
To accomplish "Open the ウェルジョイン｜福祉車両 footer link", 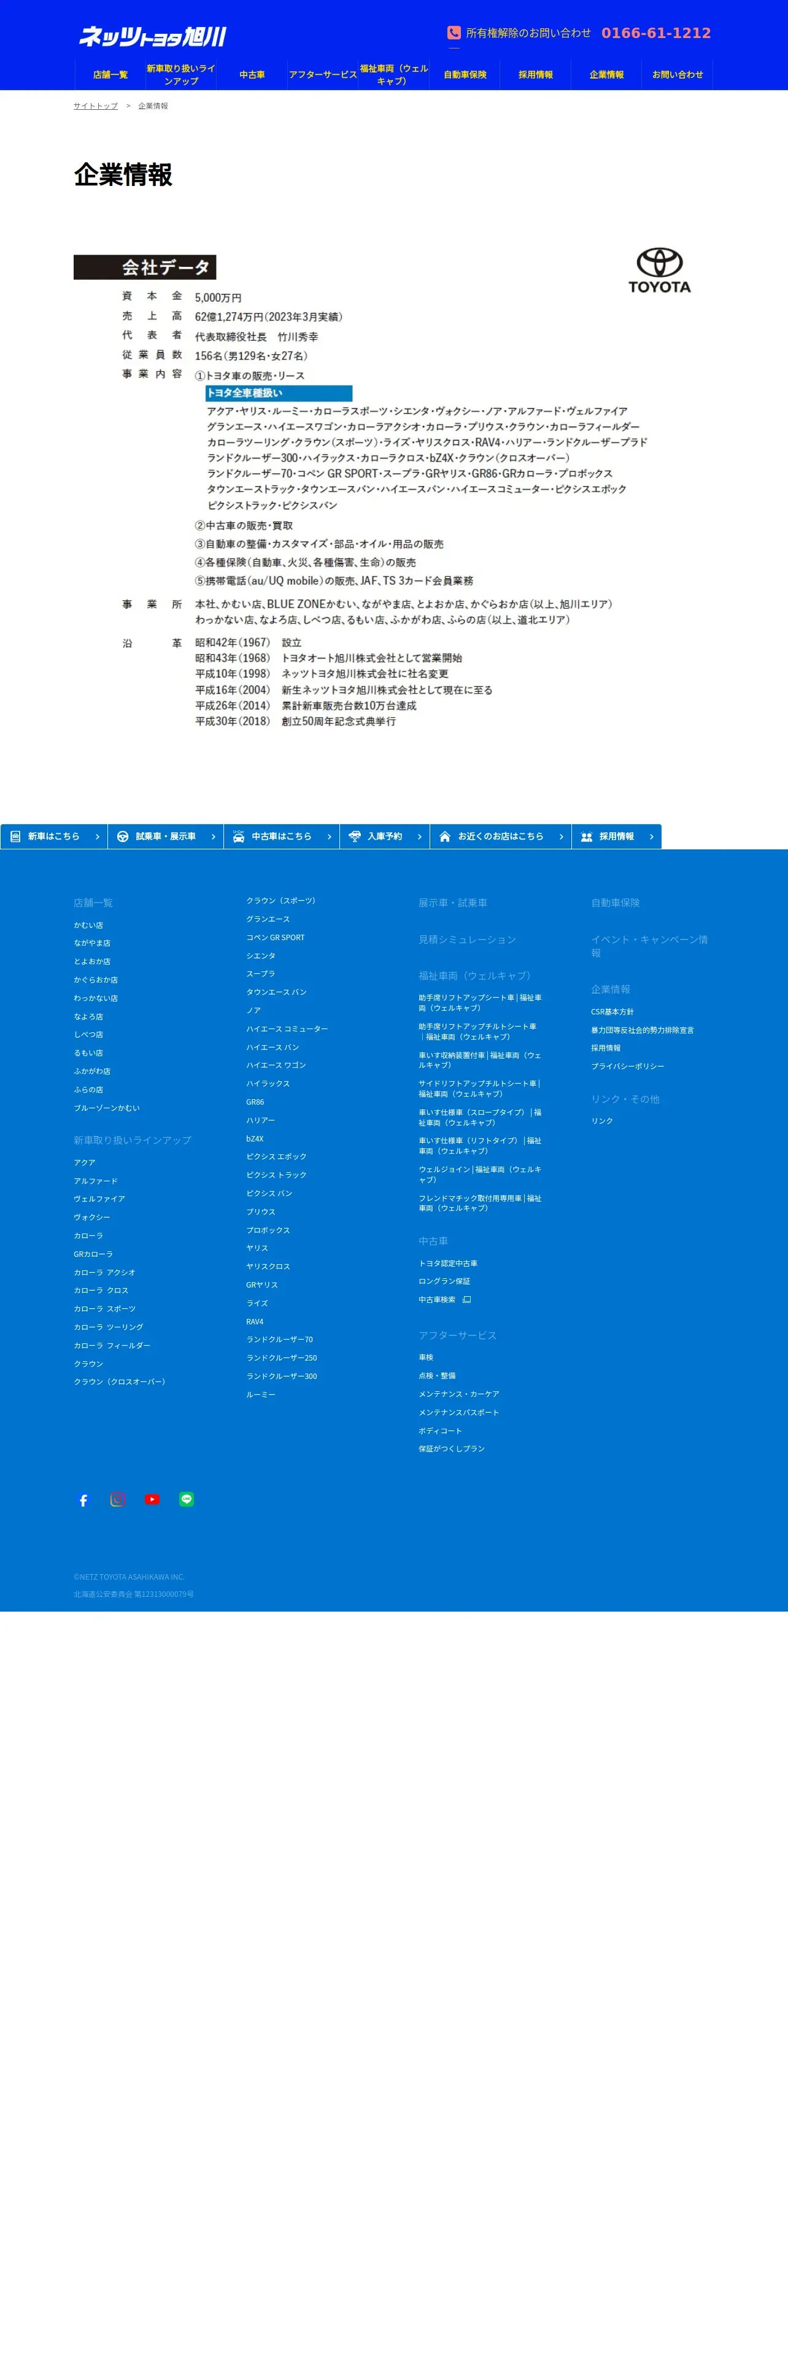I will (x=481, y=1175).
